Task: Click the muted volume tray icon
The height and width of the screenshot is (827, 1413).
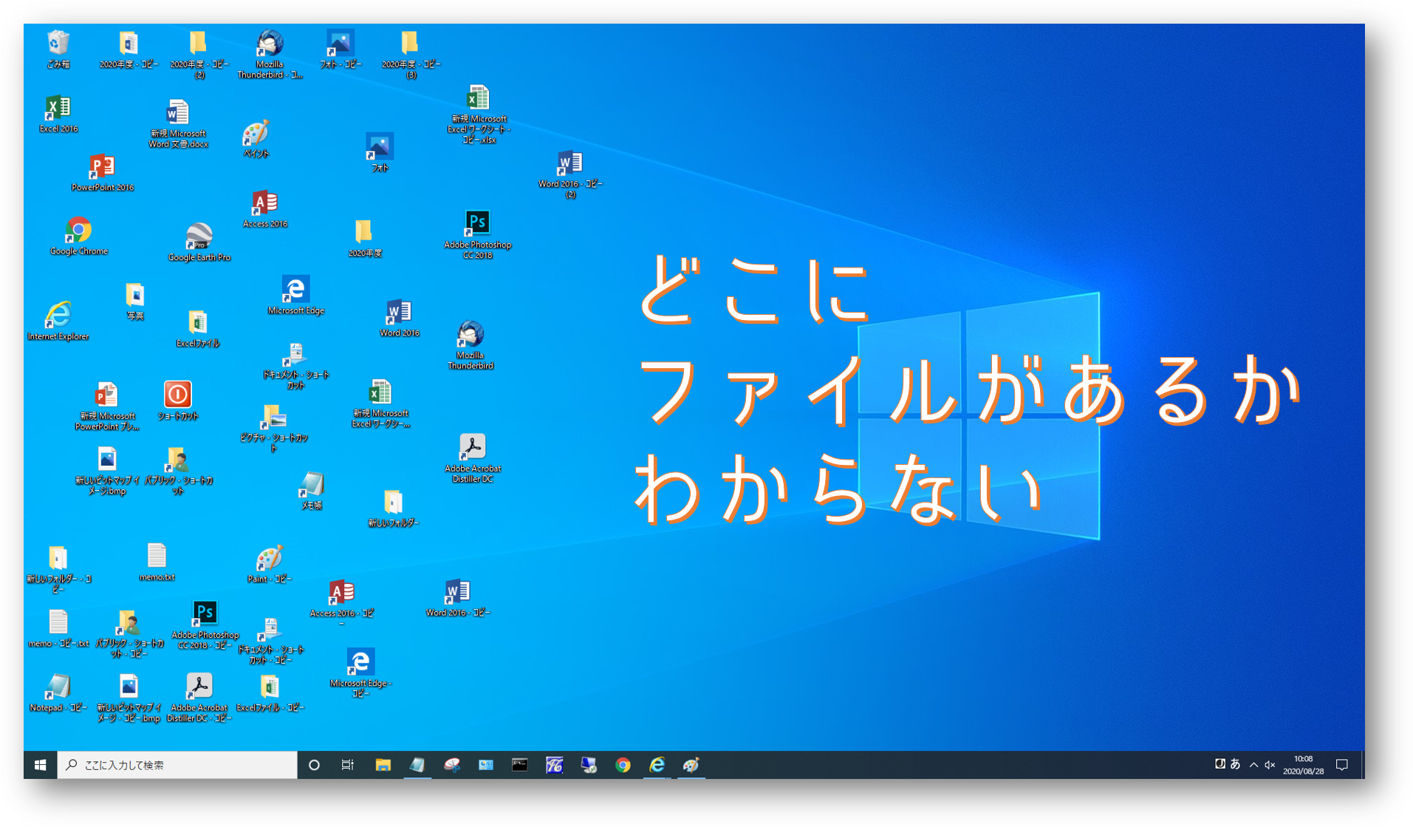Action: [1270, 765]
